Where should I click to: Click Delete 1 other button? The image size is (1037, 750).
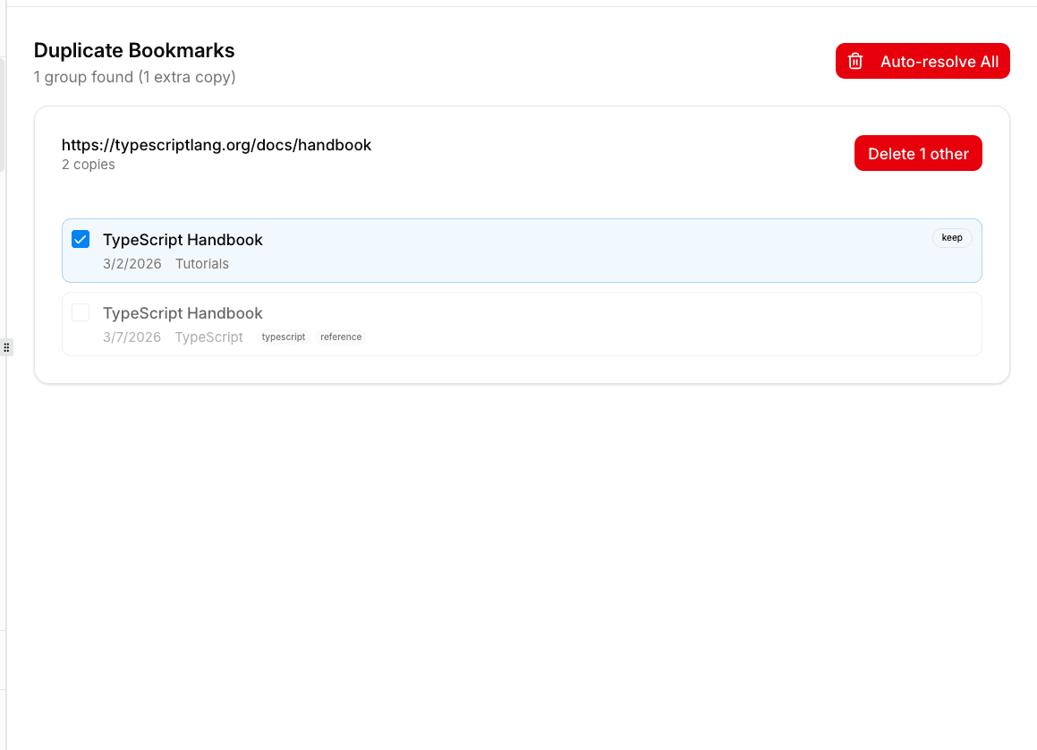918,153
